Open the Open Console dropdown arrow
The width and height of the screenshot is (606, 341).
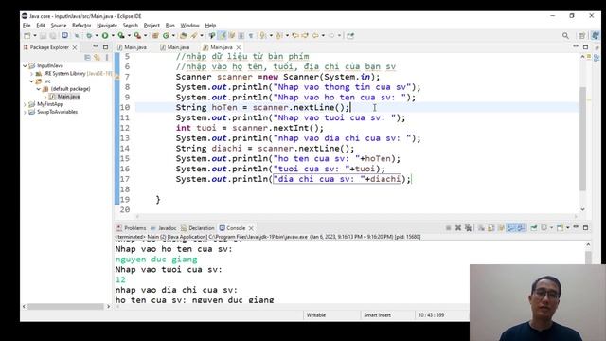coord(567,228)
